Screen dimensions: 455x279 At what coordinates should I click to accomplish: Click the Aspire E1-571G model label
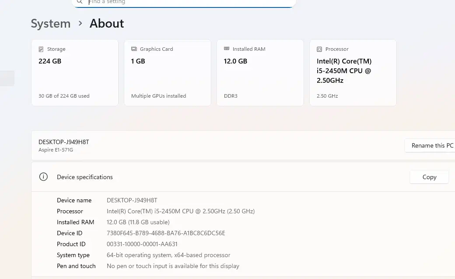pyautogui.click(x=56, y=150)
